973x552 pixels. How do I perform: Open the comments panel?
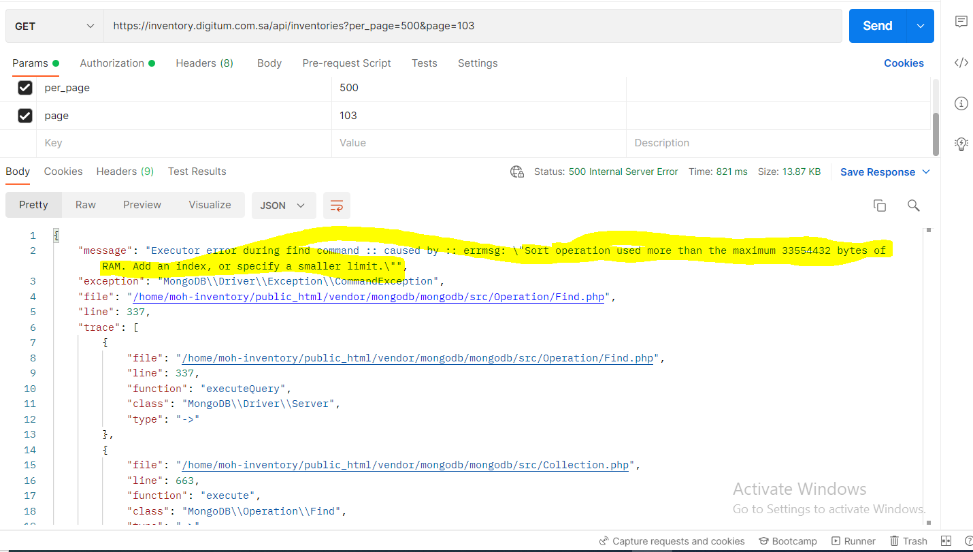(x=961, y=21)
